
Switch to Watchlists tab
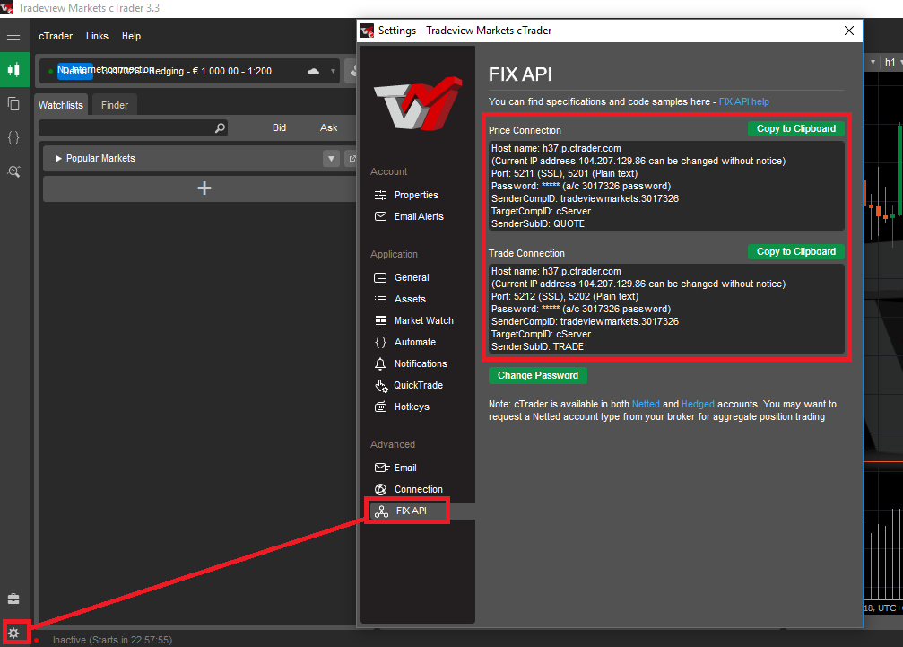61,105
